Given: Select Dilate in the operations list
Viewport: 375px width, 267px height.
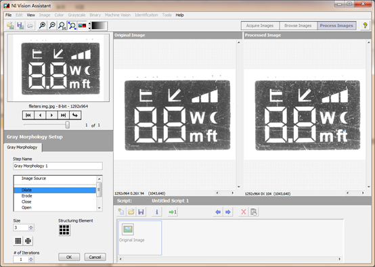Looking at the screenshot, I should pyautogui.click(x=55, y=190).
